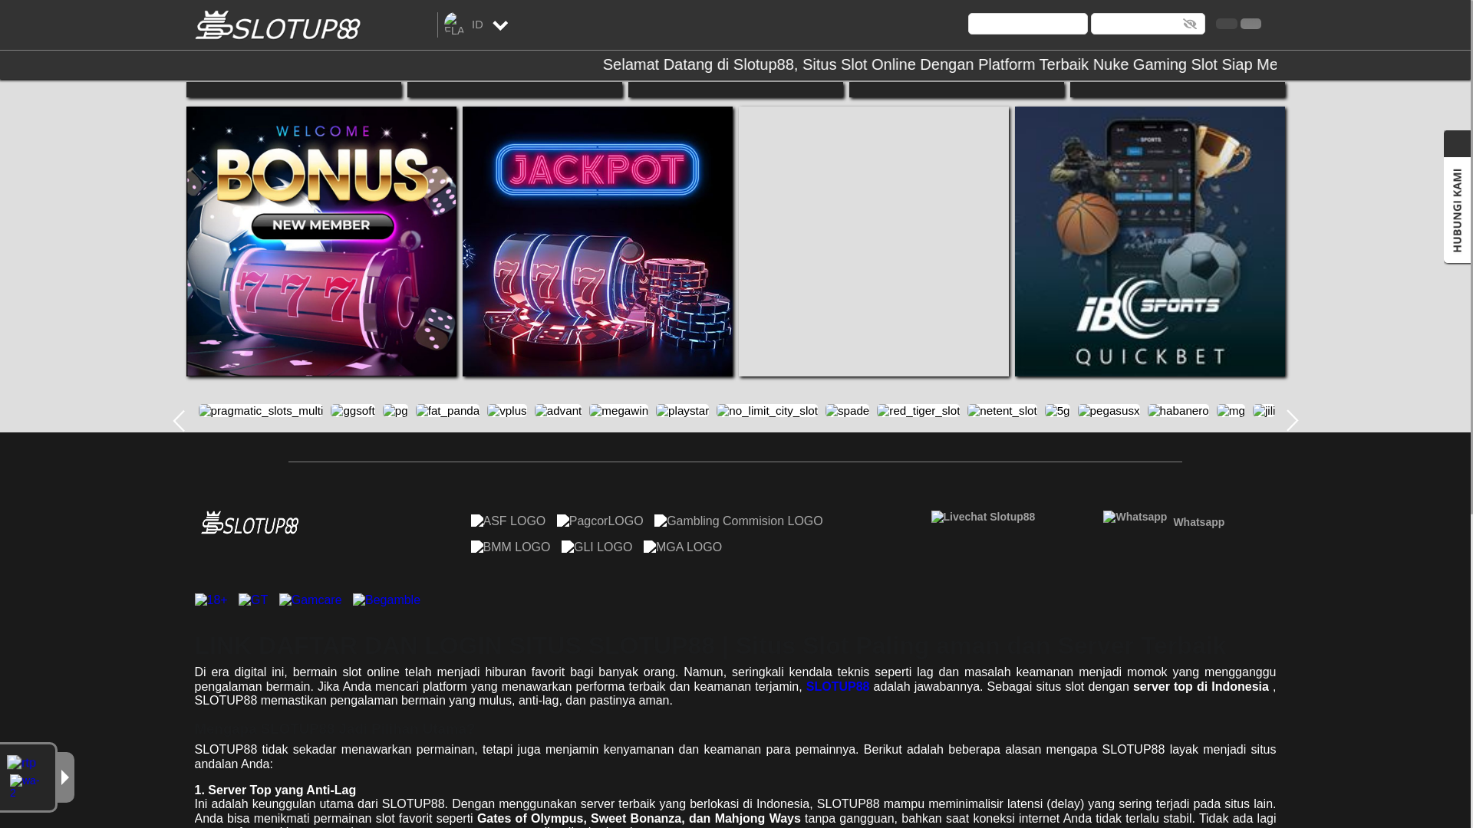Open Livechat Slotup88 link
The width and height of the screenshot is (1473, 828).
click(x=983, y=517)
